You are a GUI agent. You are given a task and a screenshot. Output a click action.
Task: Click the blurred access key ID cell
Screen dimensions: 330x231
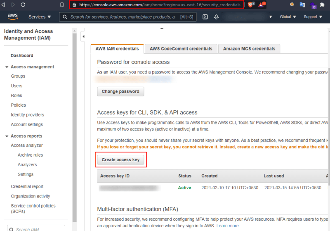pos(129,188)
